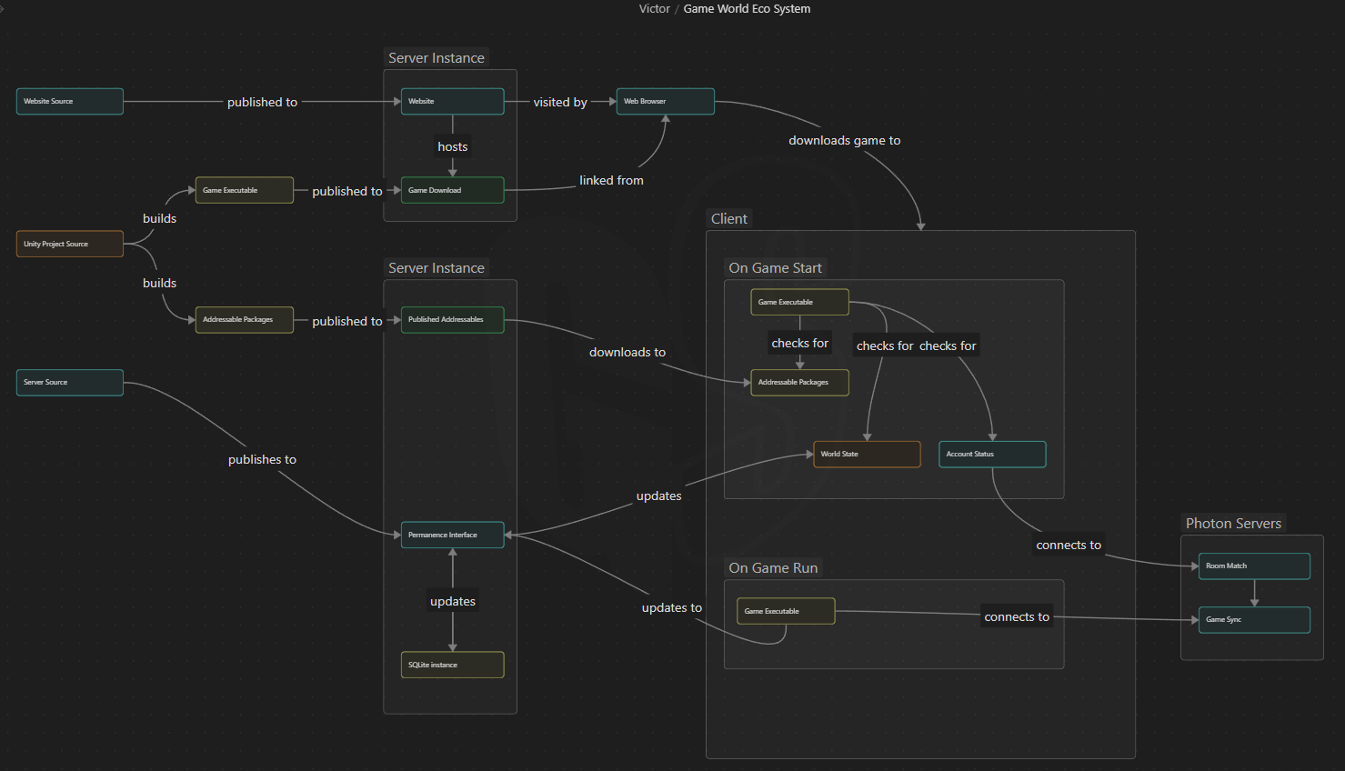Click the On Game Start group label

coord(775,268)
